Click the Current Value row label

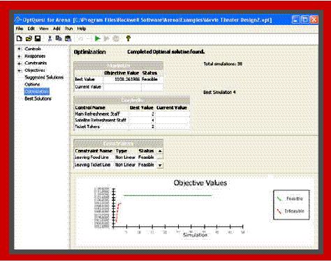click(88, 87)
